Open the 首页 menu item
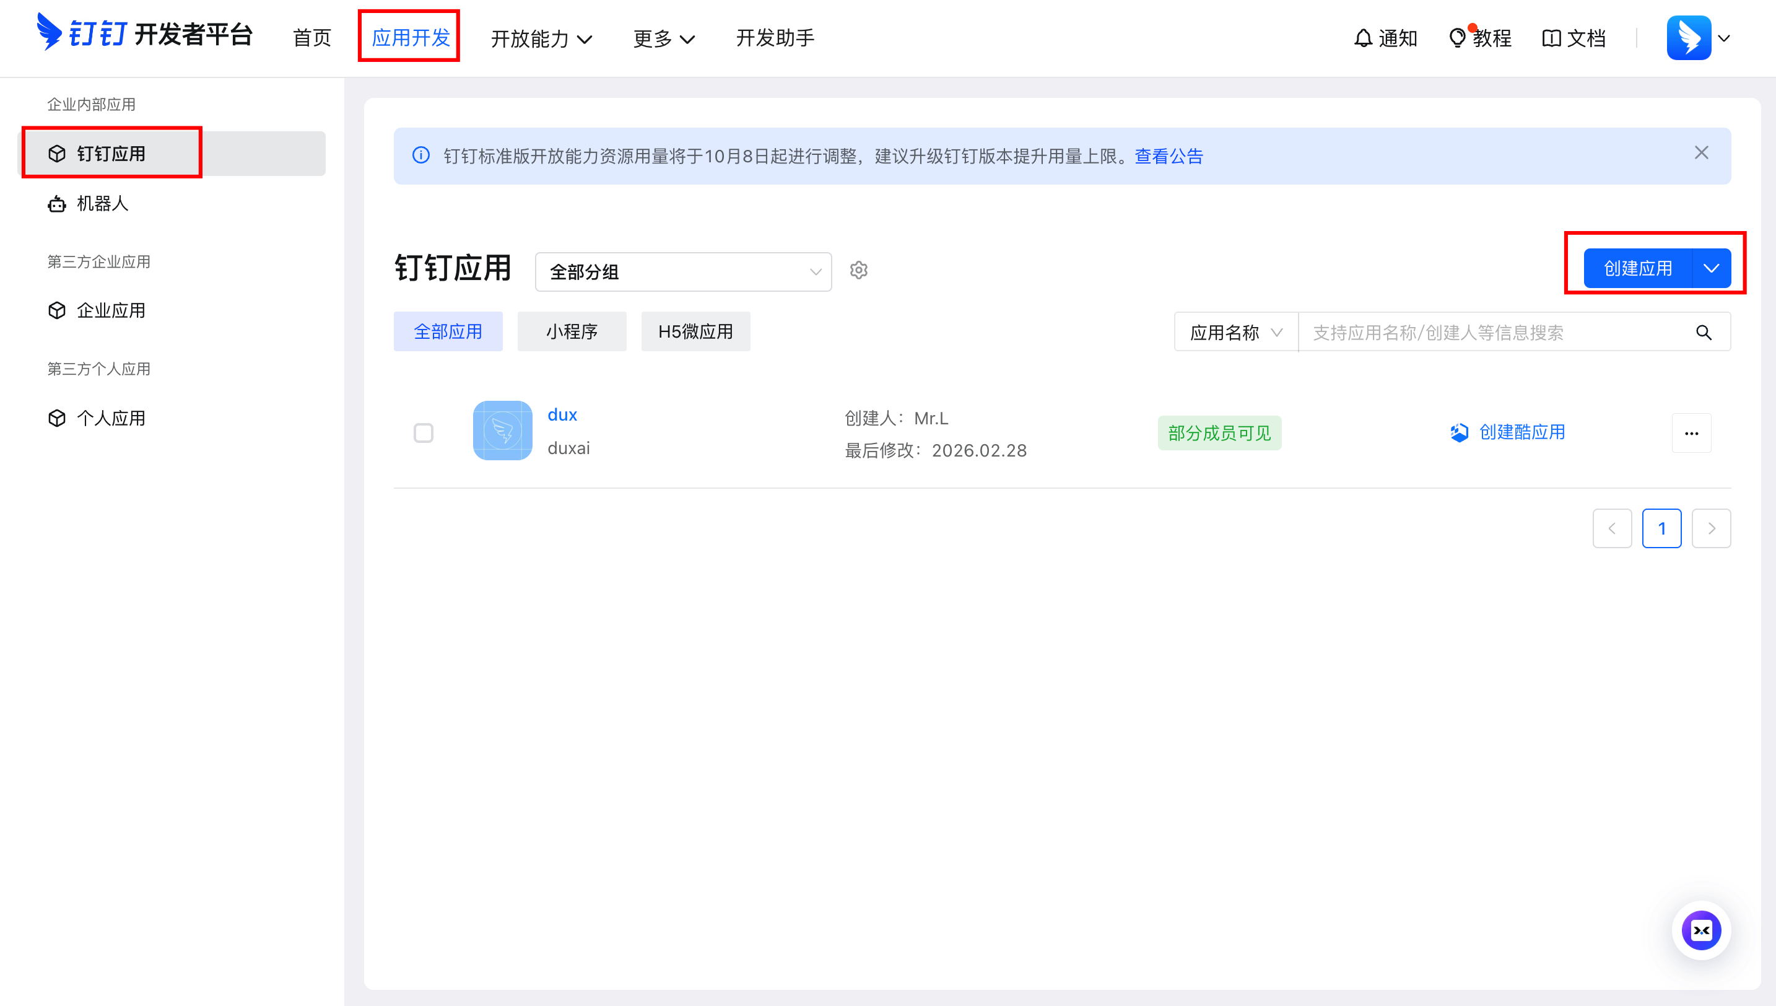This screenshot has height=1006, width=1776. (x=311, y=38)
